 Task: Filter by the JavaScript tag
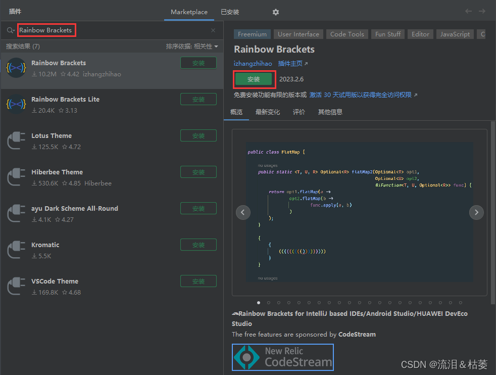[x=455, y=34]
